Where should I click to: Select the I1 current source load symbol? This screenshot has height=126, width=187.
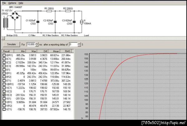[82, 22]
